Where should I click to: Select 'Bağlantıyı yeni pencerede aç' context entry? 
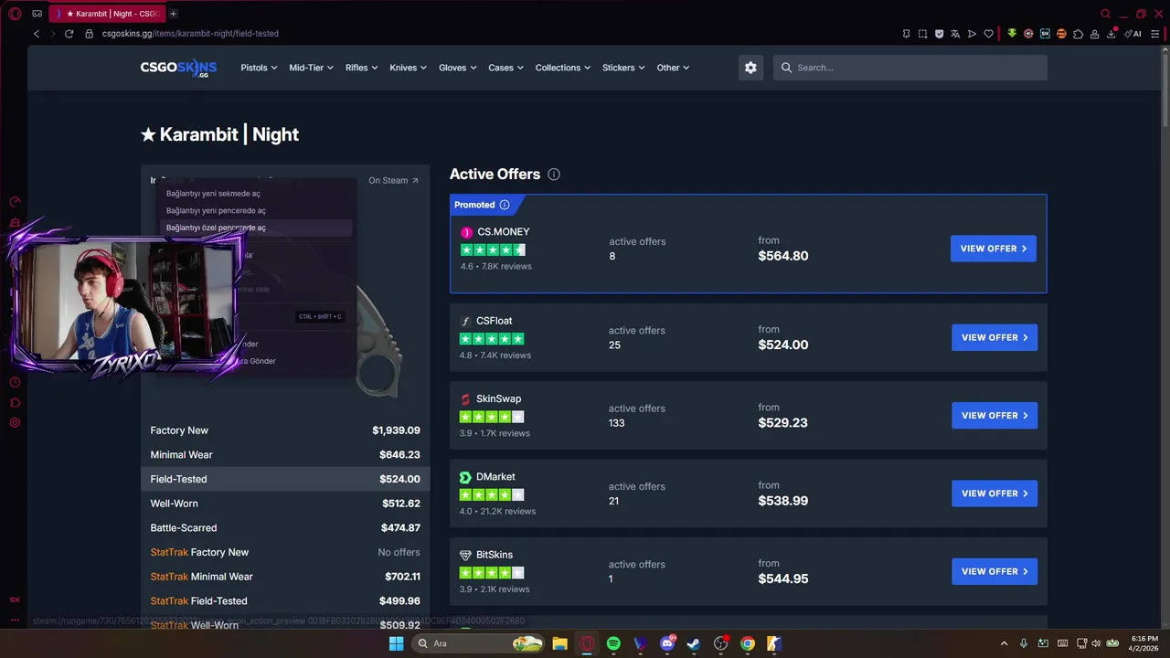click(256, 210)
